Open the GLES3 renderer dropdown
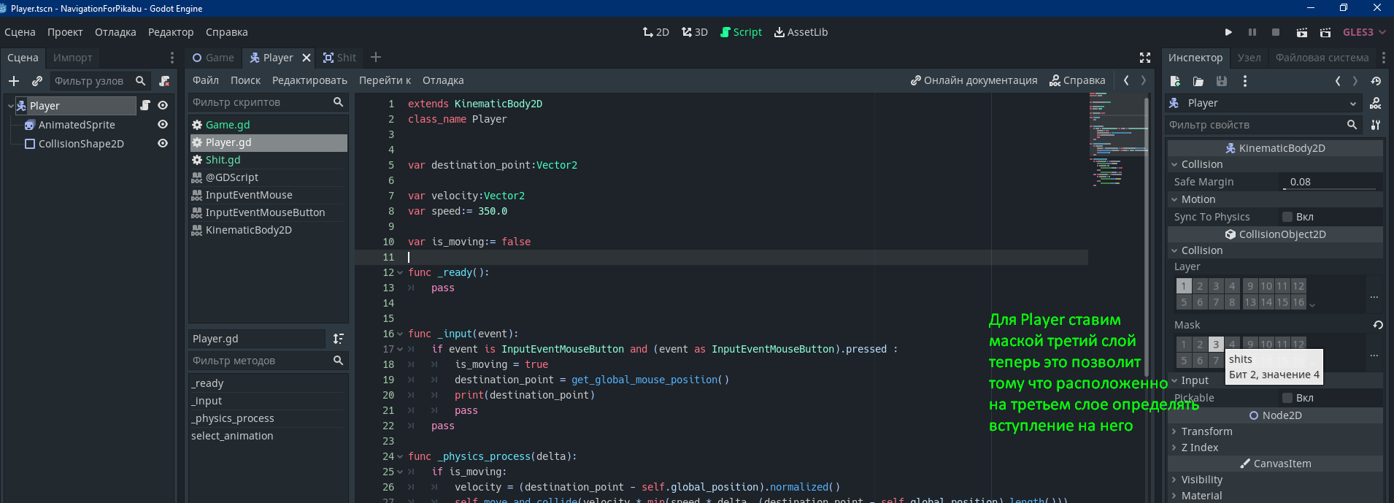Viewport: 1394px width, 503px height. coord(1363,32)
